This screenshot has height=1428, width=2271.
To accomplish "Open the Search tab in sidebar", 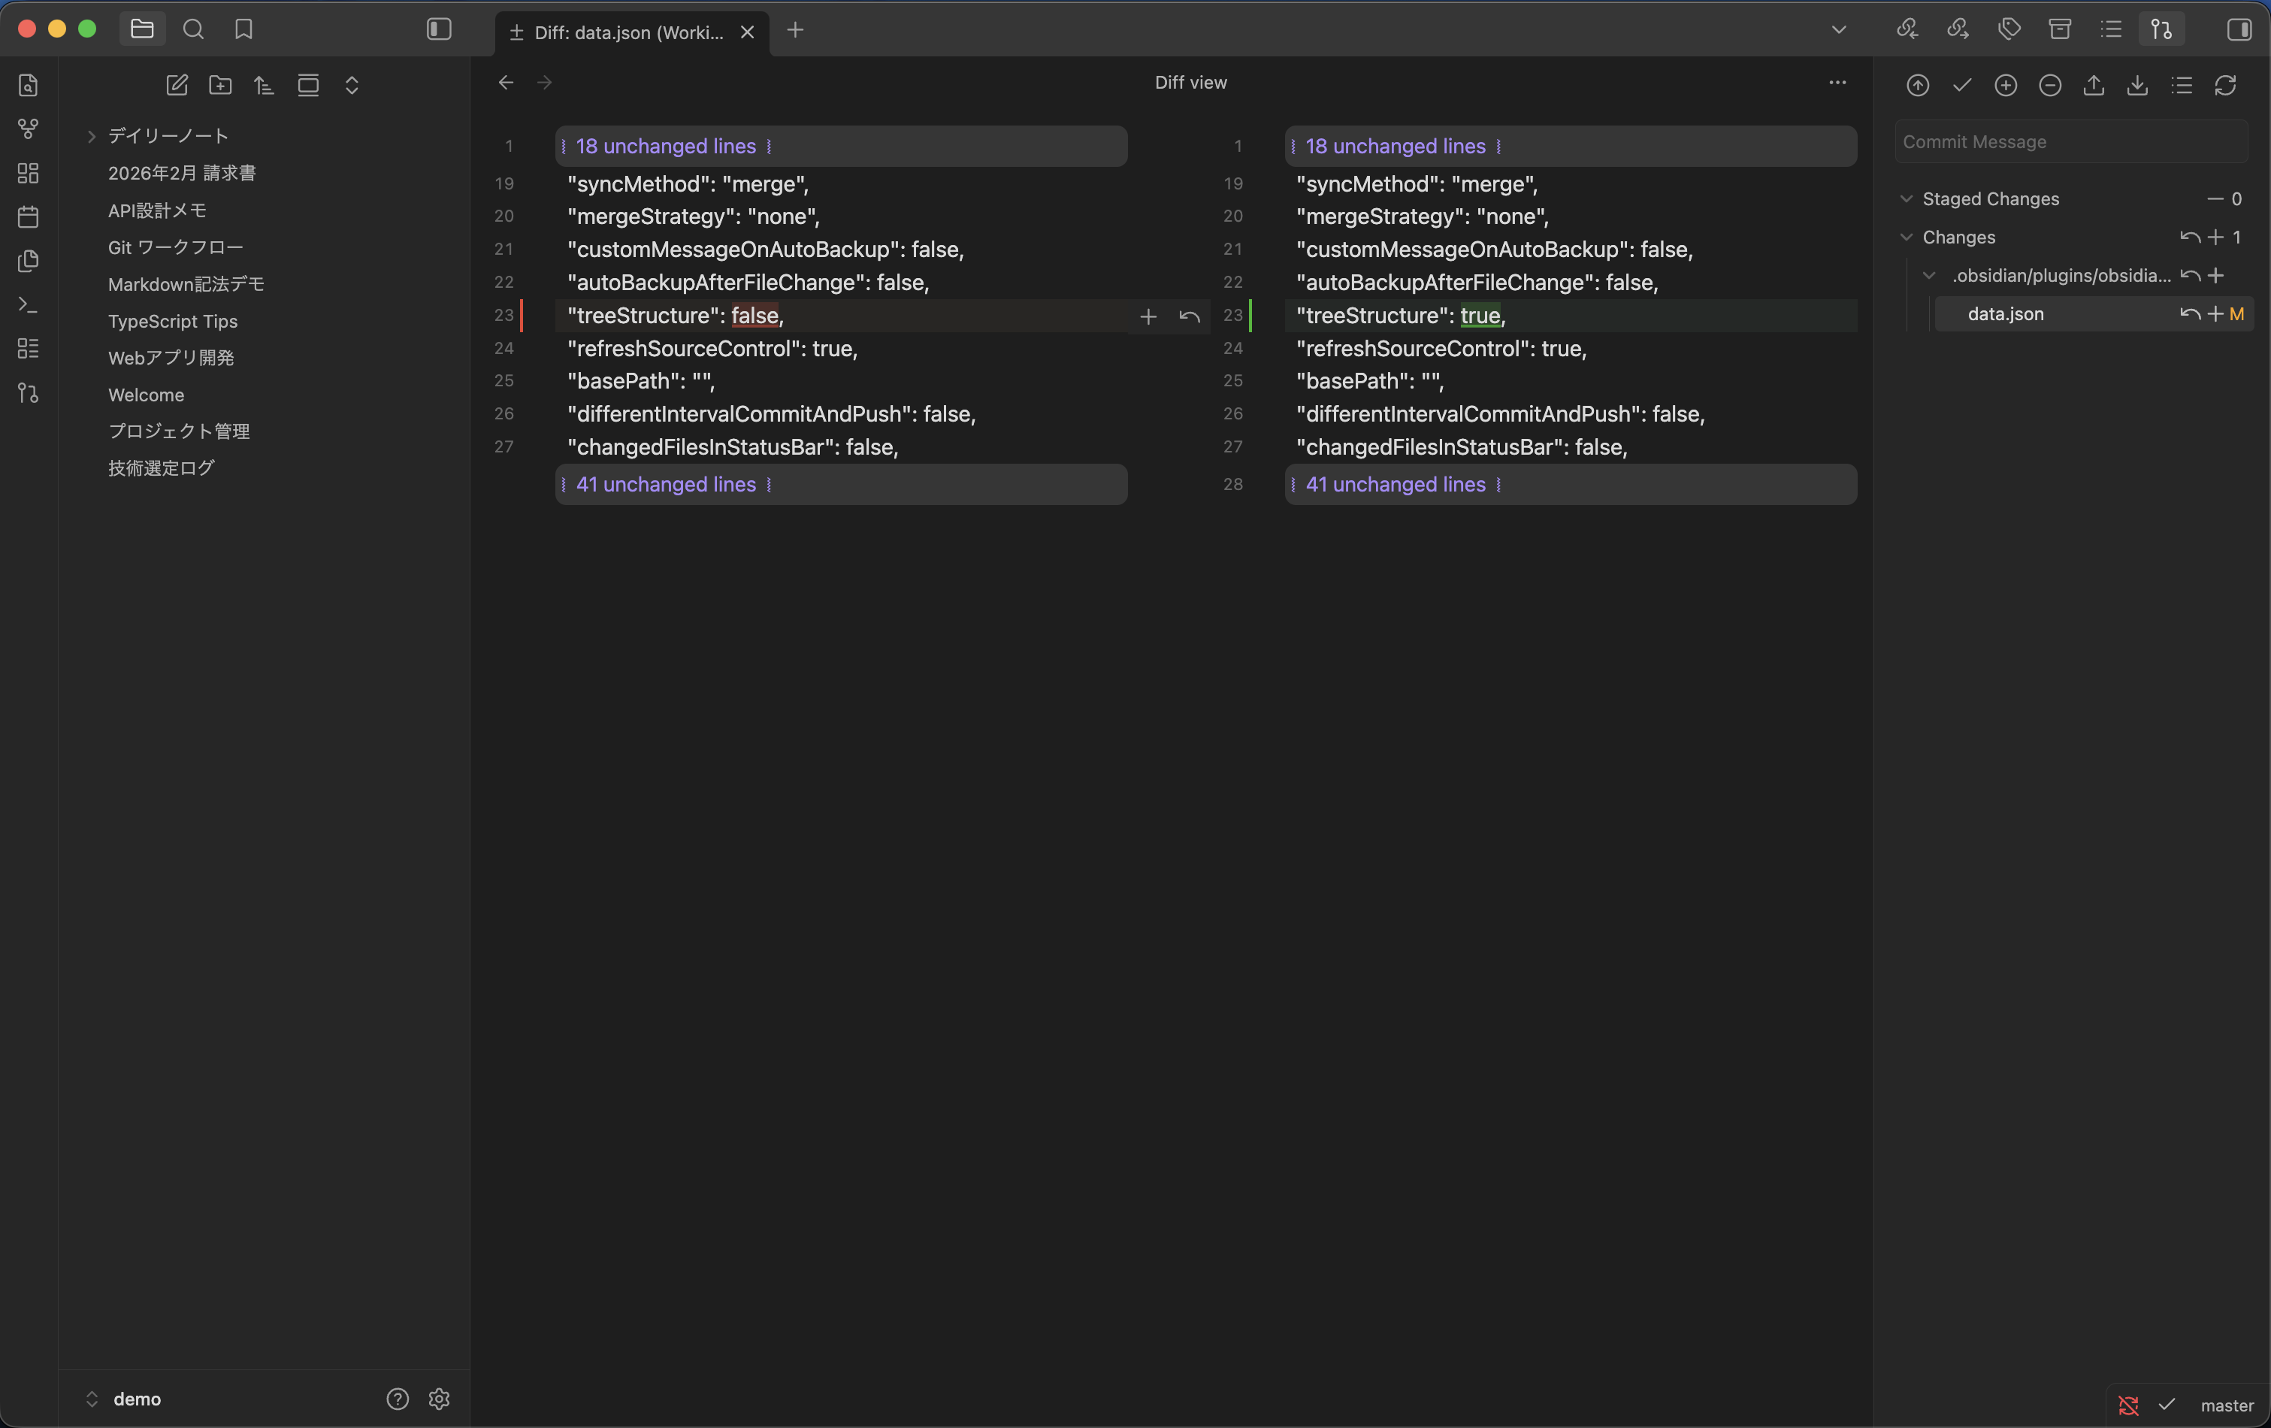I will tap(193, 29).
